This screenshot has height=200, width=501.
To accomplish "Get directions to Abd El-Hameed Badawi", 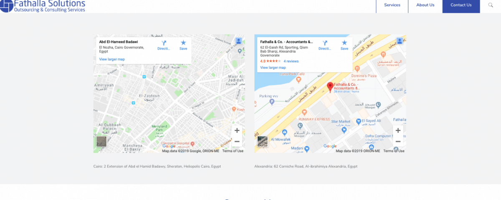I will (x=164, y=45).
